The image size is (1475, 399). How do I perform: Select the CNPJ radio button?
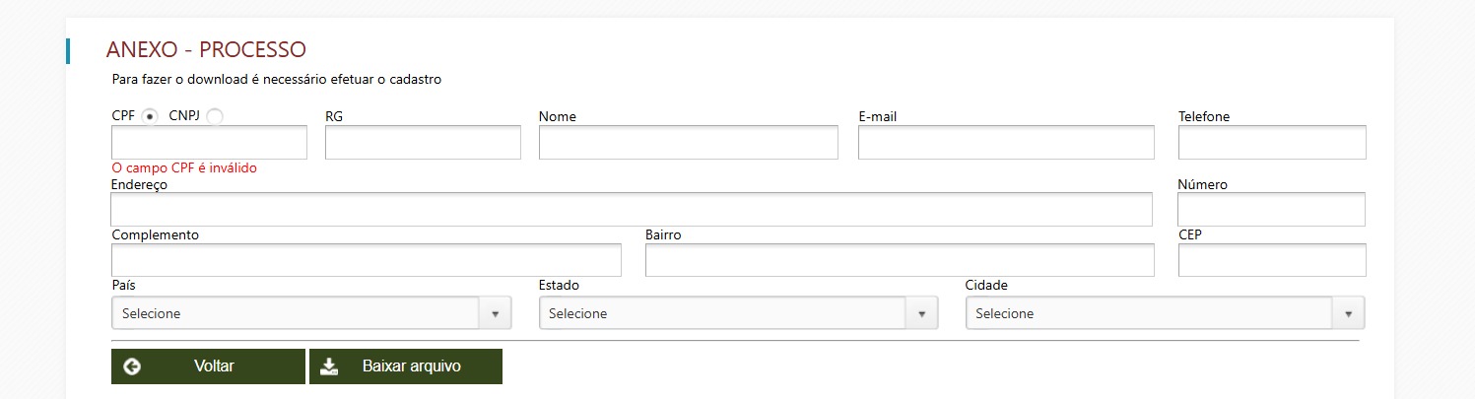pyautogui.click(x=215, y=116)
